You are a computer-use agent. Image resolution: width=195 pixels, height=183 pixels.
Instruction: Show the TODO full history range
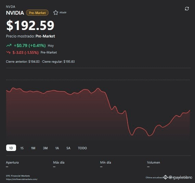coord(82,148)
